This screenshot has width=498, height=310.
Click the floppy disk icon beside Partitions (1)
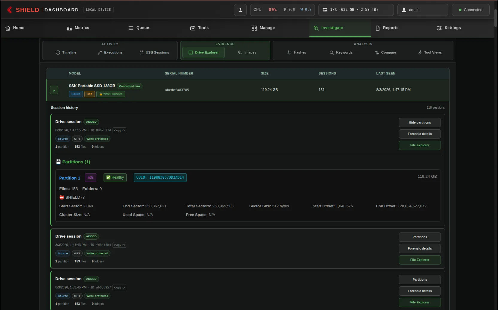coord(58,162)
